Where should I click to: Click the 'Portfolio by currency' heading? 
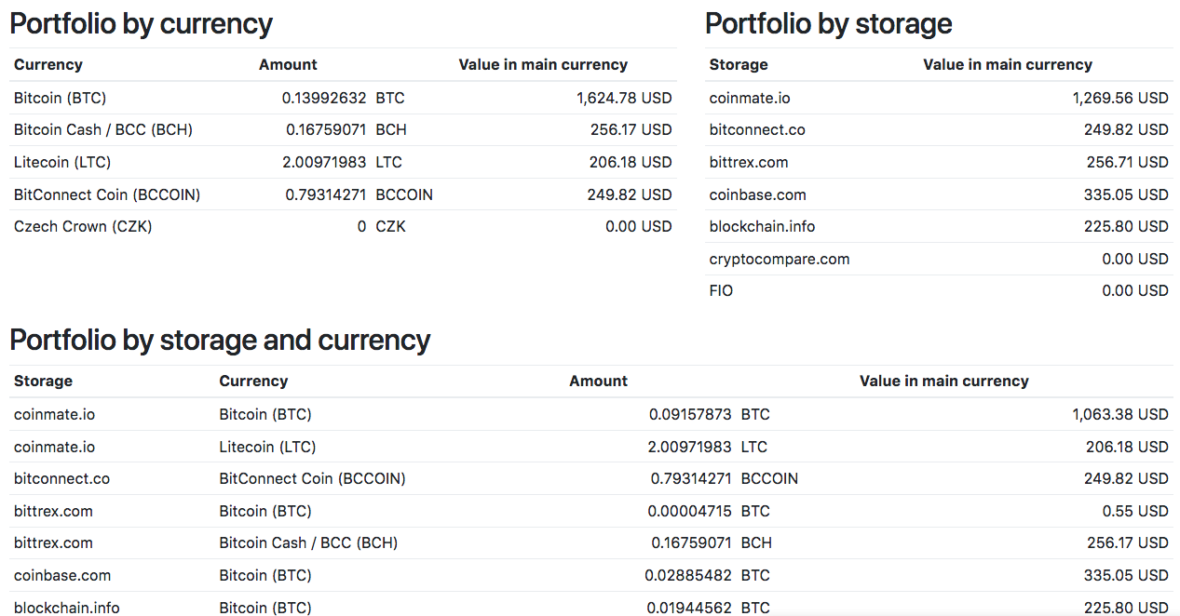[x=141, y=24]
